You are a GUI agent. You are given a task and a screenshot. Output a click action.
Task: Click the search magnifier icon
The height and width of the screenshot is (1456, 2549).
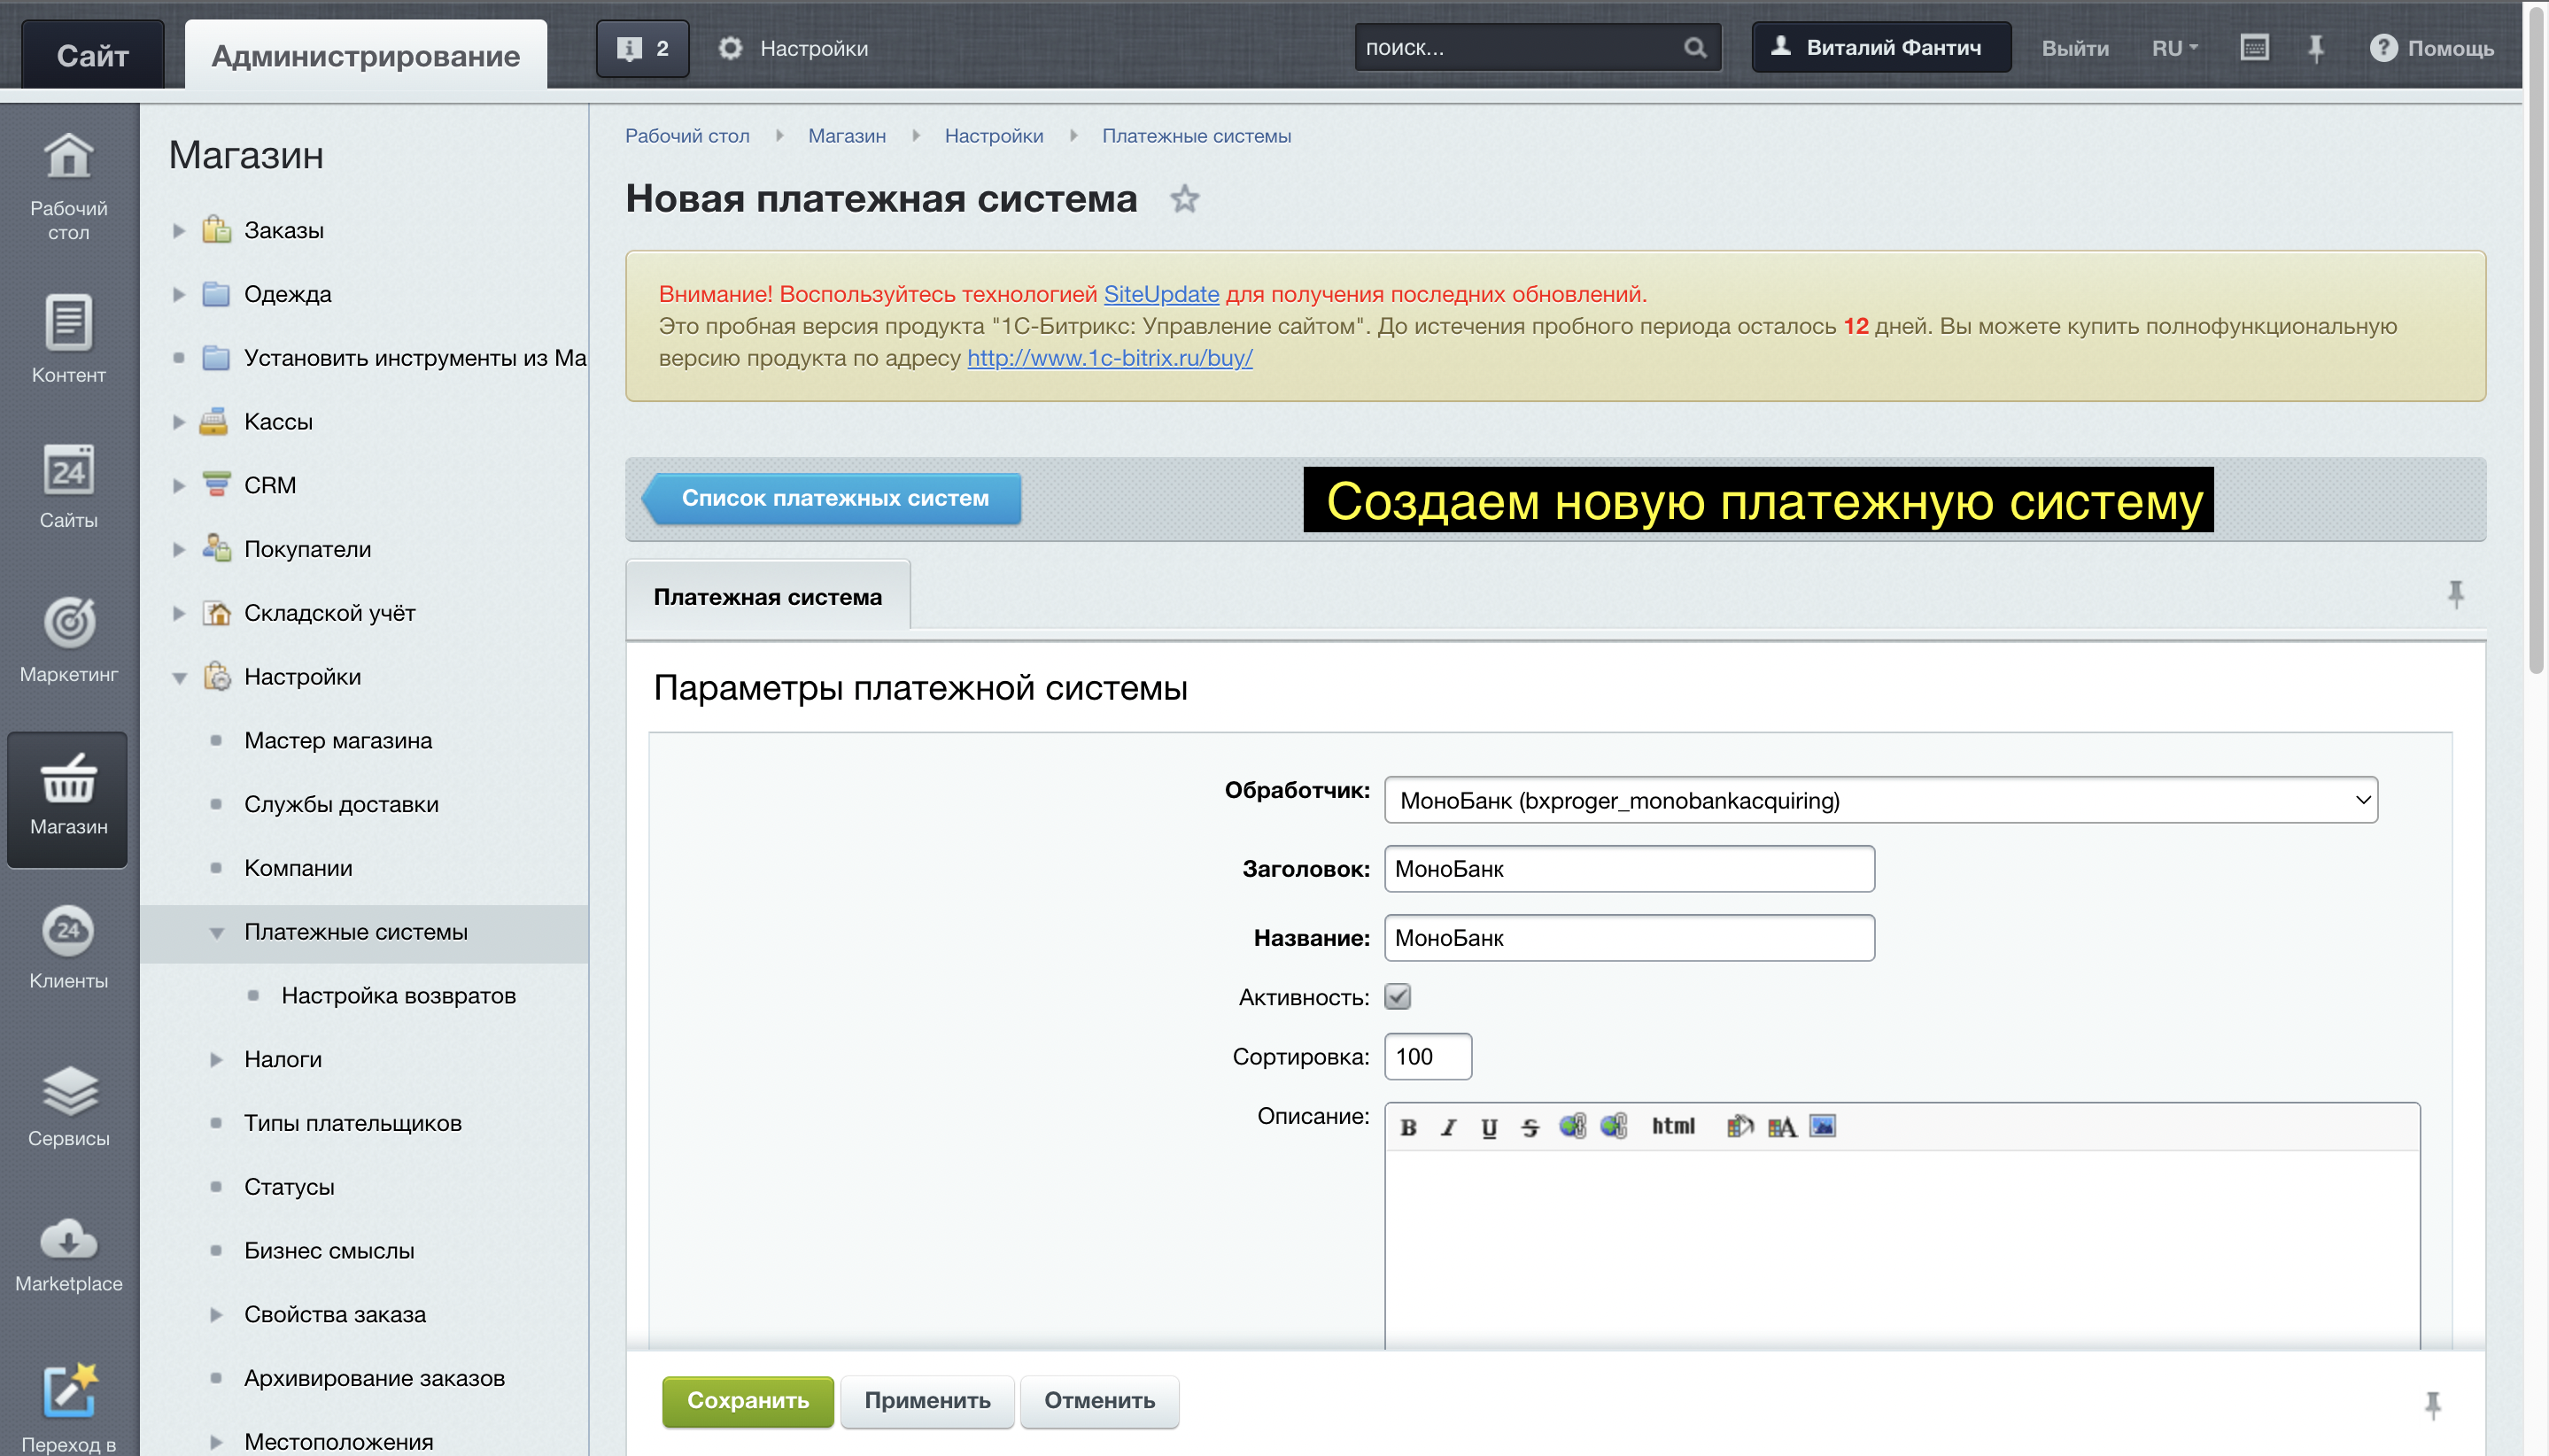pos(1695,47)
